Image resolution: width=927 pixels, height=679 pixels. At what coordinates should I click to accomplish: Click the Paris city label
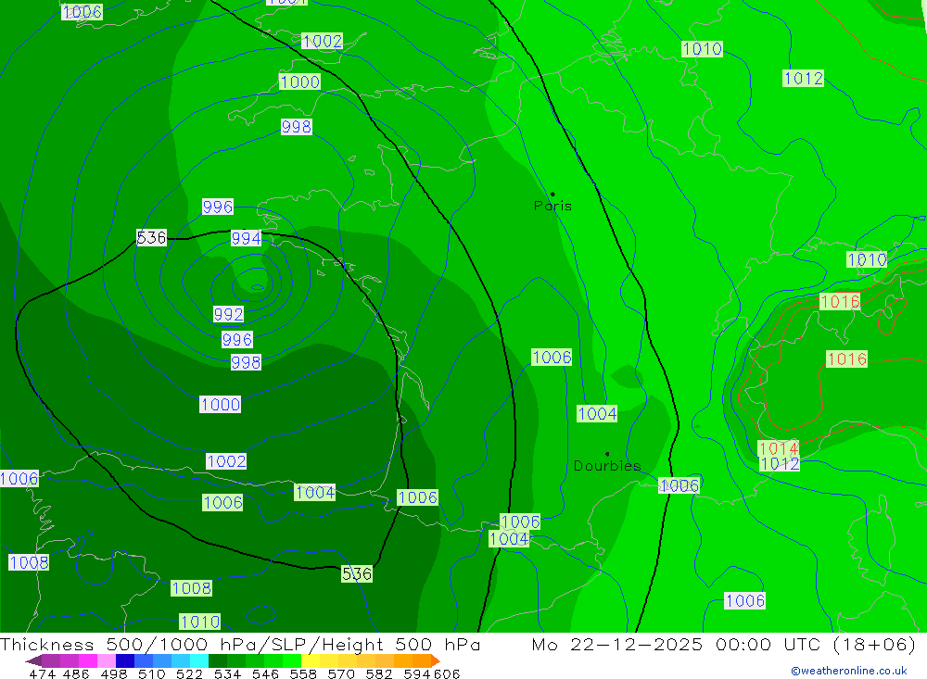pyautogui.click(x=552, y=206)
